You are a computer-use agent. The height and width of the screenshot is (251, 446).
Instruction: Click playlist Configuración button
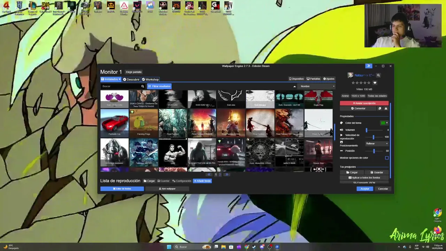[182, 181]
